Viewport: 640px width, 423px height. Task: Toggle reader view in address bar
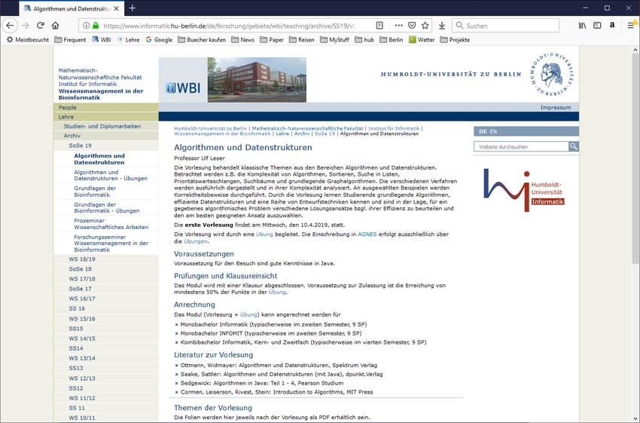(x=379, y=26)
